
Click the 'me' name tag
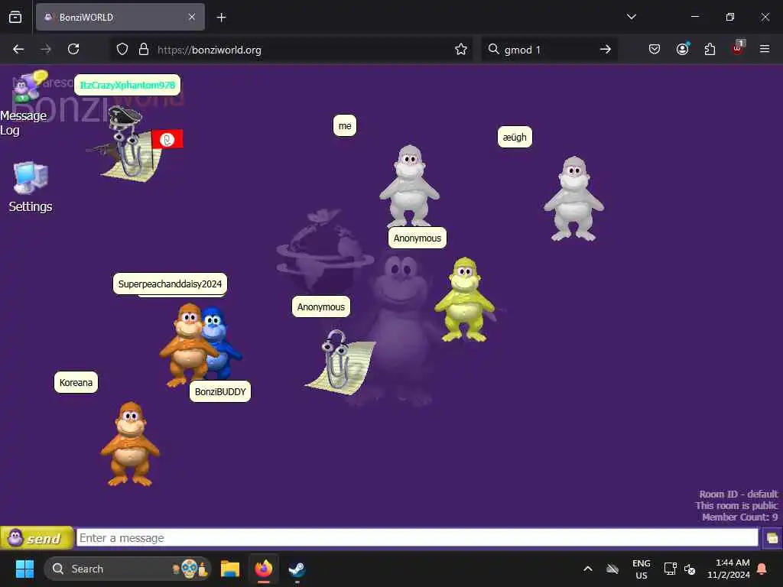click(345, 126)
